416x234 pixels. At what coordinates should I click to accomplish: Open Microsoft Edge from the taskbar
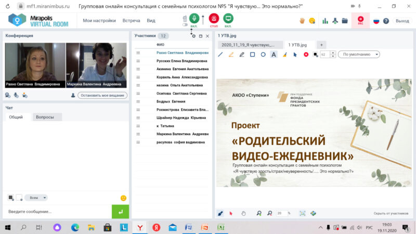(75, 227)
